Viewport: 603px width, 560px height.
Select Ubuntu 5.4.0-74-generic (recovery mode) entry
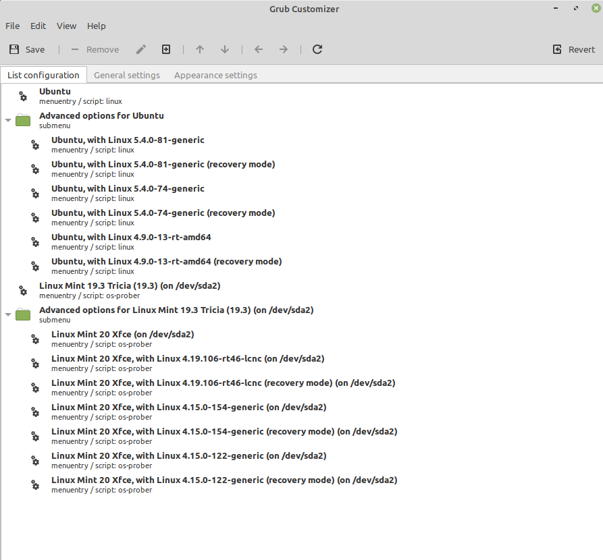click(301, 217)
